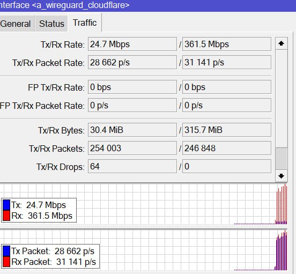Click the spikes in the Mbps traffic graph
The image size is (296, 274).
(282, 204)
